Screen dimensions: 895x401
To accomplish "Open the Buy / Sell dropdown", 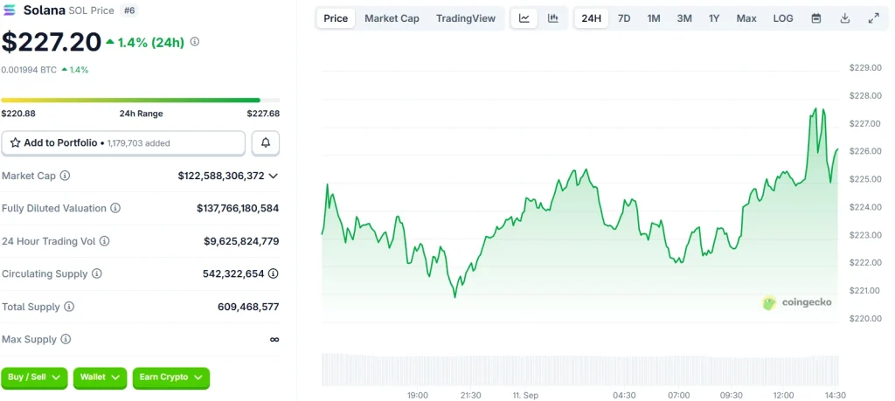I will point(34,377).
